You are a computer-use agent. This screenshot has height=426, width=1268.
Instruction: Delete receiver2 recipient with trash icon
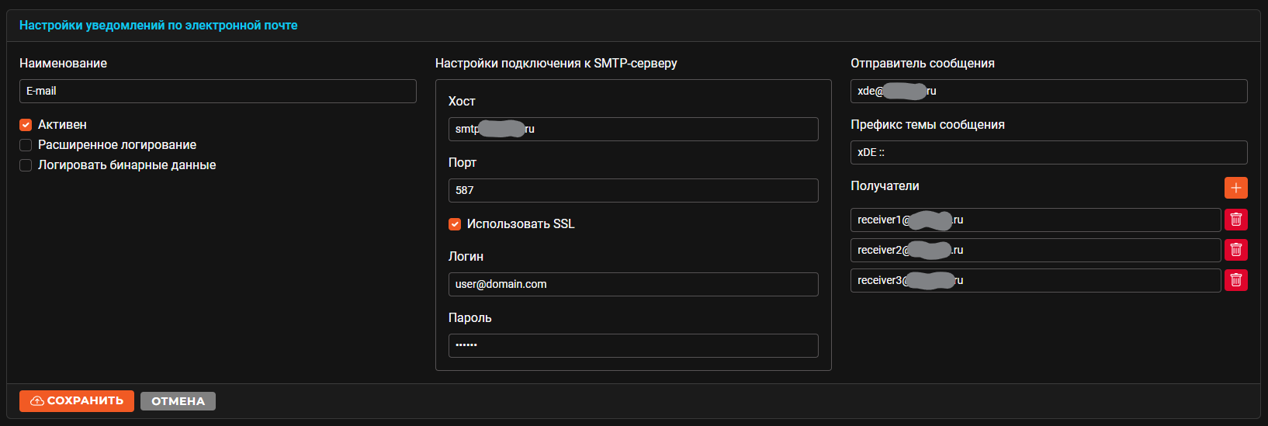1236,250
